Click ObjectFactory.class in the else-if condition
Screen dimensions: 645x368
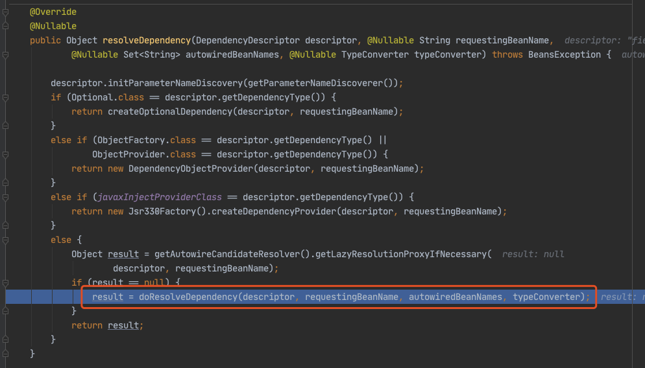click(x=147, y=140)
